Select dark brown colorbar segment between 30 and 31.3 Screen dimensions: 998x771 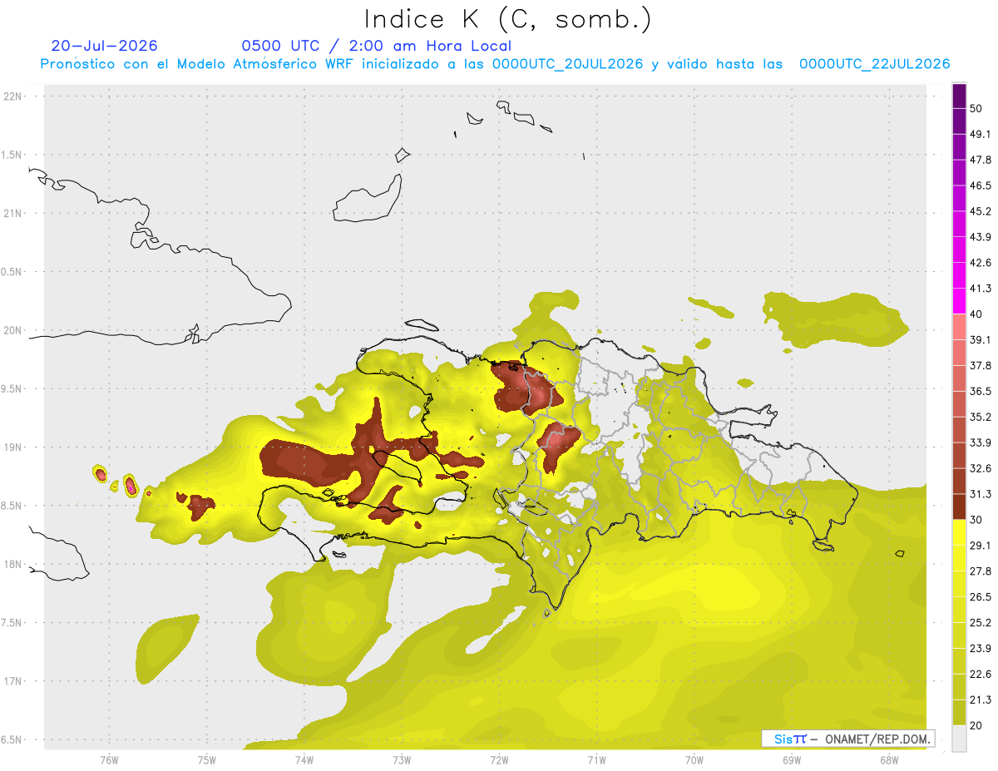click(960, 507)
